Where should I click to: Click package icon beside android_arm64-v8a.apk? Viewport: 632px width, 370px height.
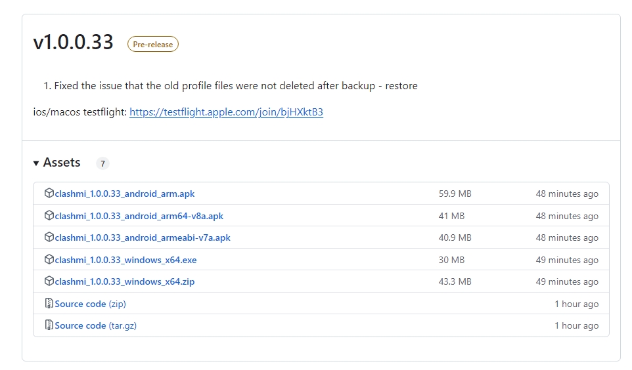click(x=49, y=215)
